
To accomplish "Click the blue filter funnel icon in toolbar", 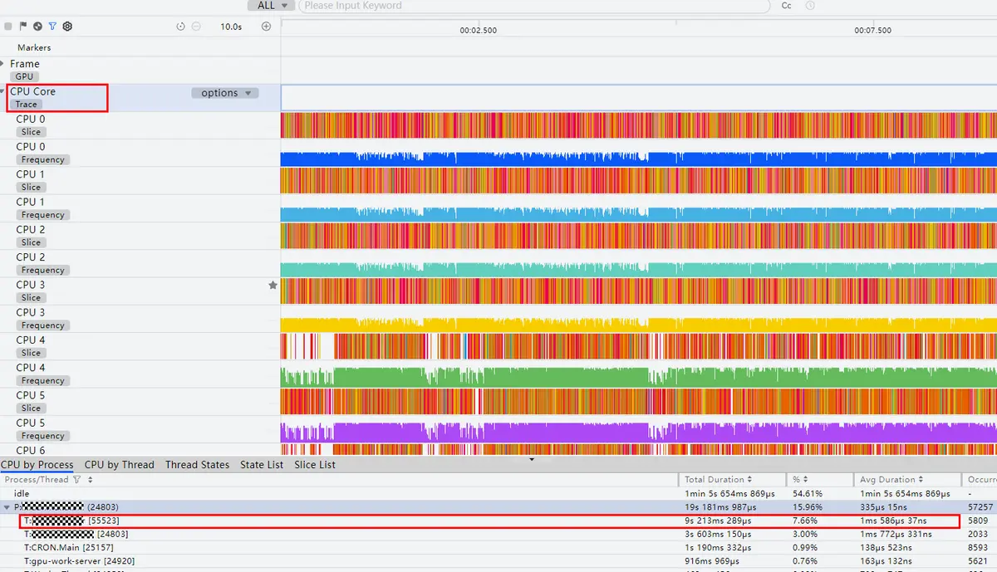I will (x=52, y=27).
